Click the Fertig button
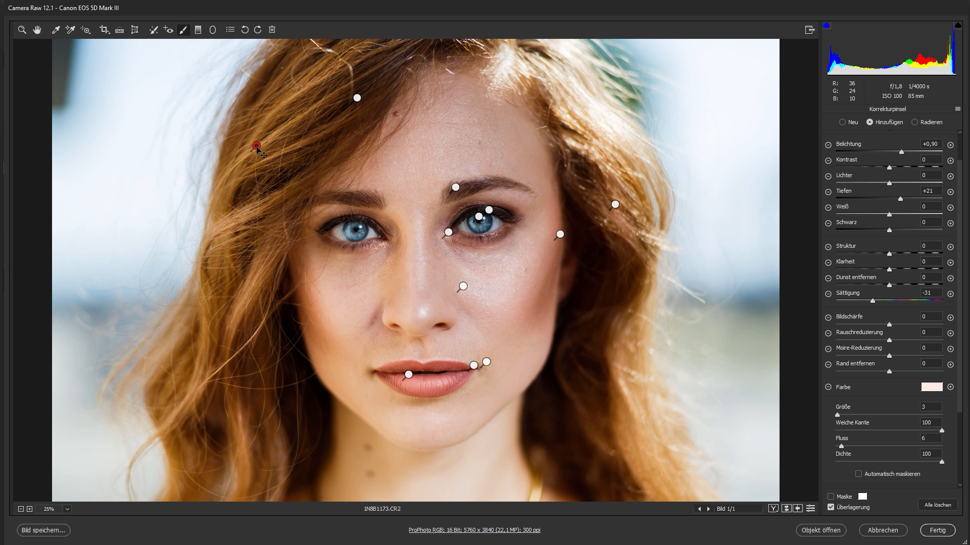Viewport: 970px width, 545px height. tap(938, 530)
